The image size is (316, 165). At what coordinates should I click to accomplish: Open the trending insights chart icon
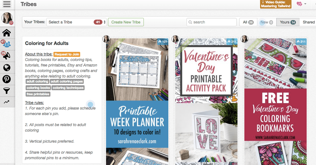pyautogui.click(x=7, y=102)
